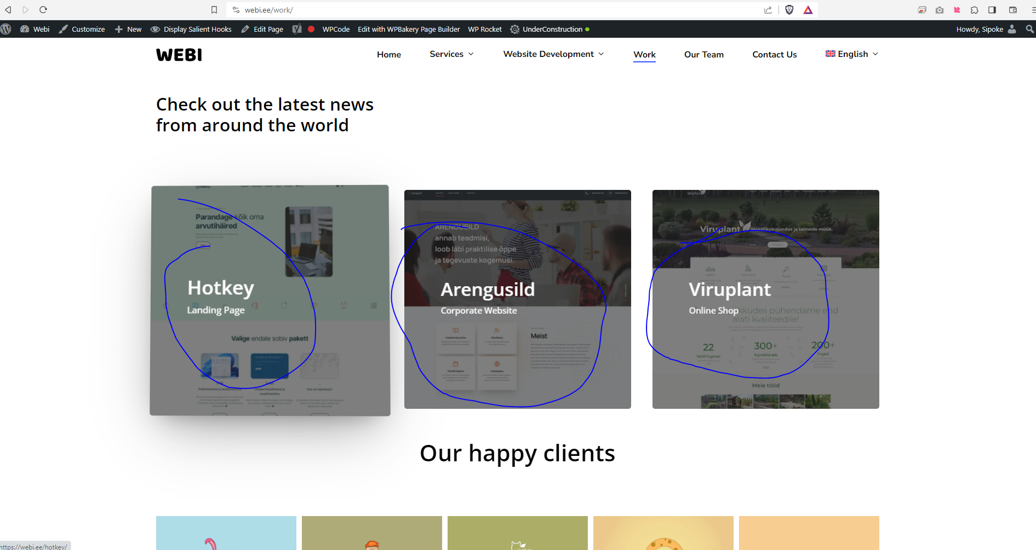Open the Arengusild Corporate Website project
Viewport: 1036px width, 550px height.
518,299
